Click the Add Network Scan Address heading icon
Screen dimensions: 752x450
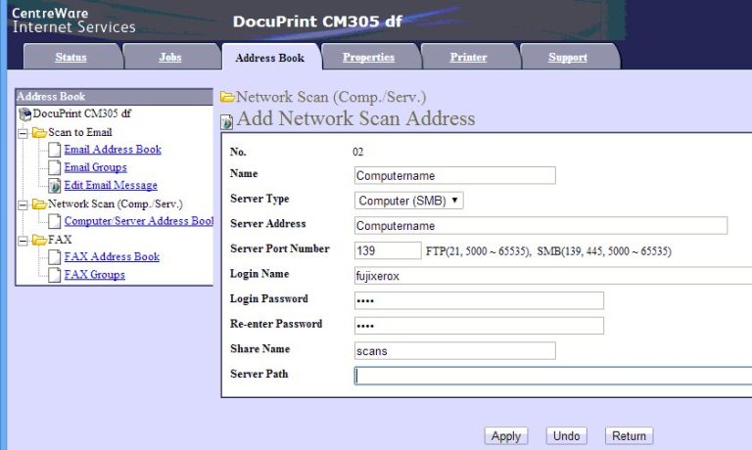click(227, 121)
